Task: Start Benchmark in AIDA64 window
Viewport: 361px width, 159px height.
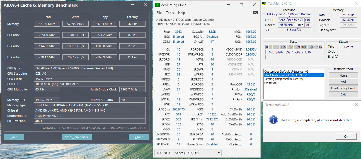Action: [76, 137]
